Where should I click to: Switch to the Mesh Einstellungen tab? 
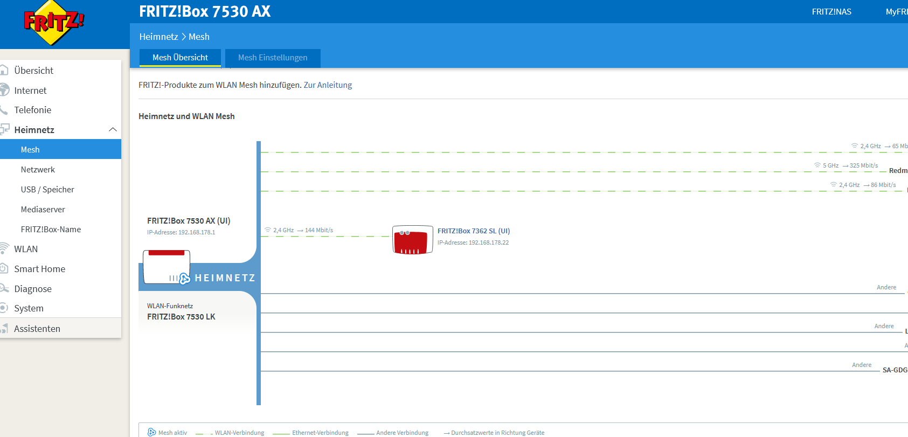pyautogui.click(x=273, y=58)
